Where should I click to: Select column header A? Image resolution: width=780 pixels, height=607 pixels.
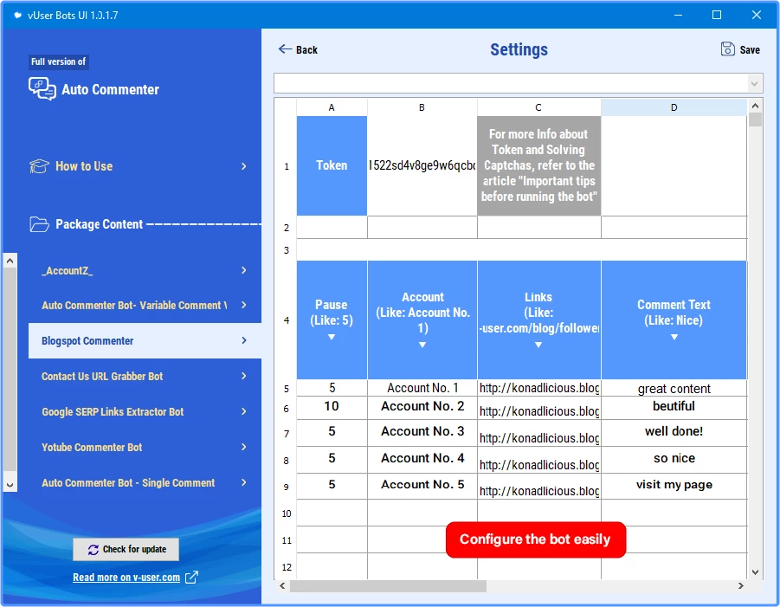click(x=332, y=107)
